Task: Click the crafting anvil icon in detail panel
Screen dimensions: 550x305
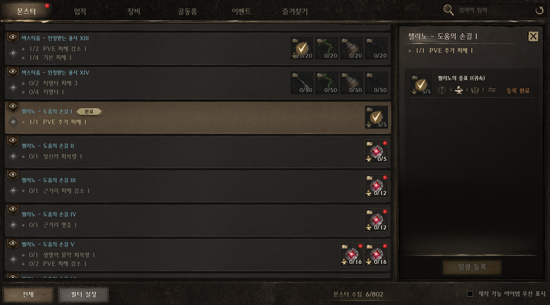Action: tap(459, 90)
